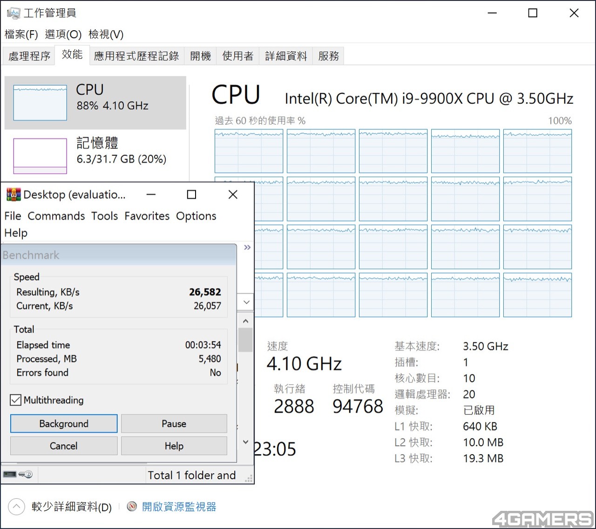This screenshot has width=596, height=529.
Task: Expand the WinRAR toolbar overflow chevron
Action: pos(247,247)
